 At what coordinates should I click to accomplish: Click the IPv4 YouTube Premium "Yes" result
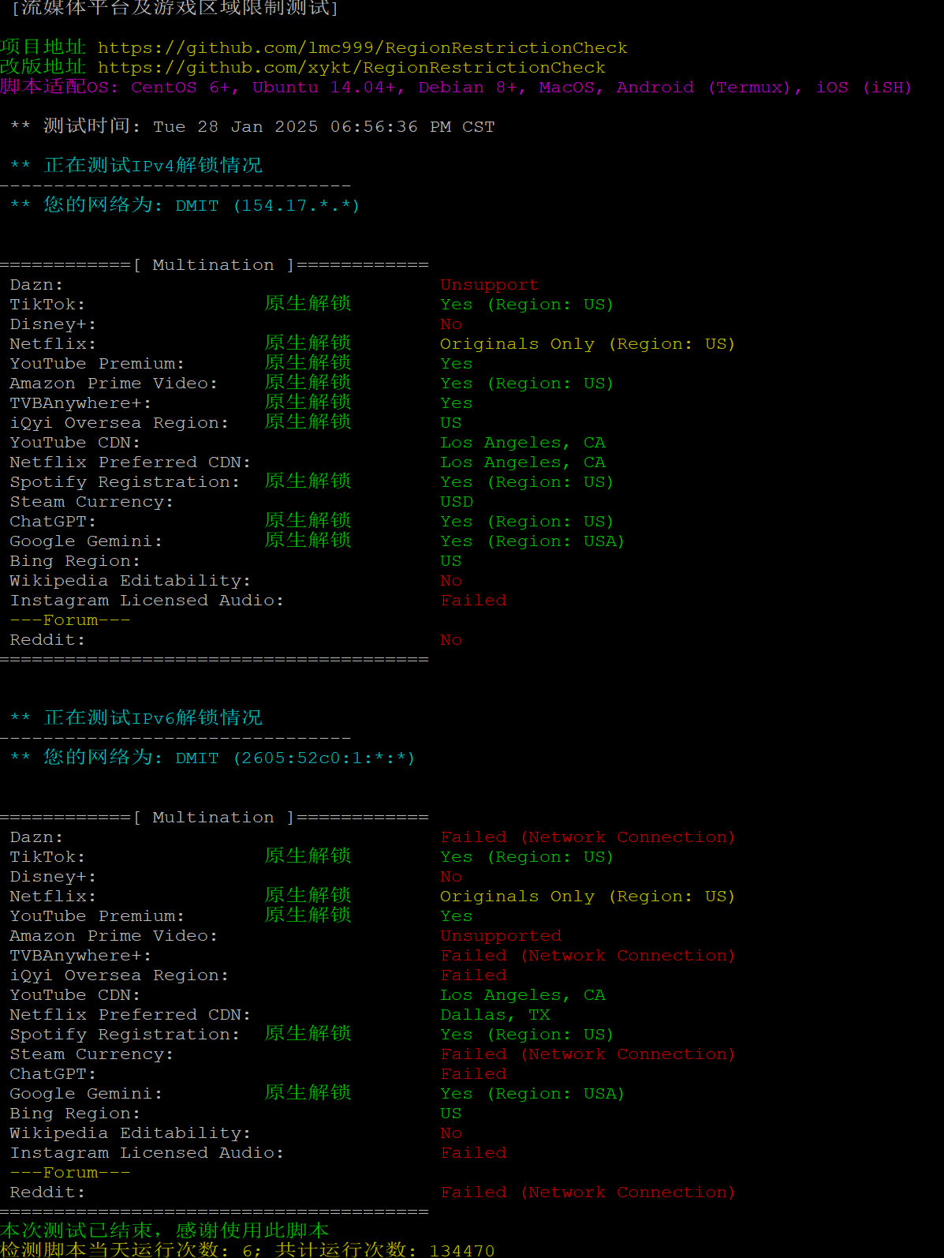457,364
